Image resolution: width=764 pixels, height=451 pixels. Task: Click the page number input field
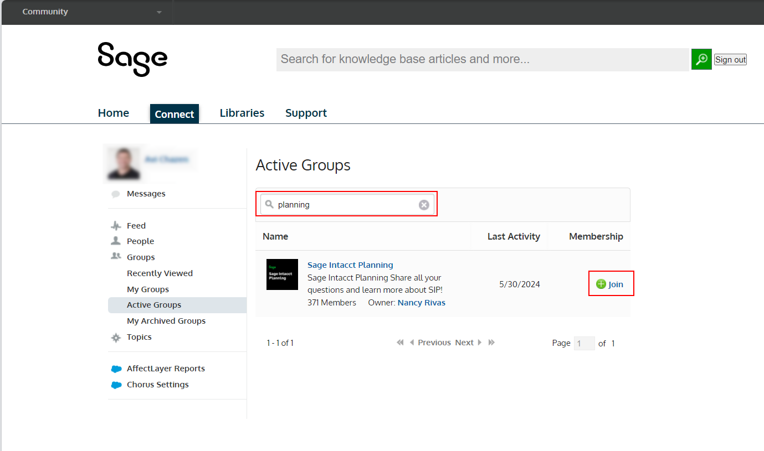[x=584, y=343]
